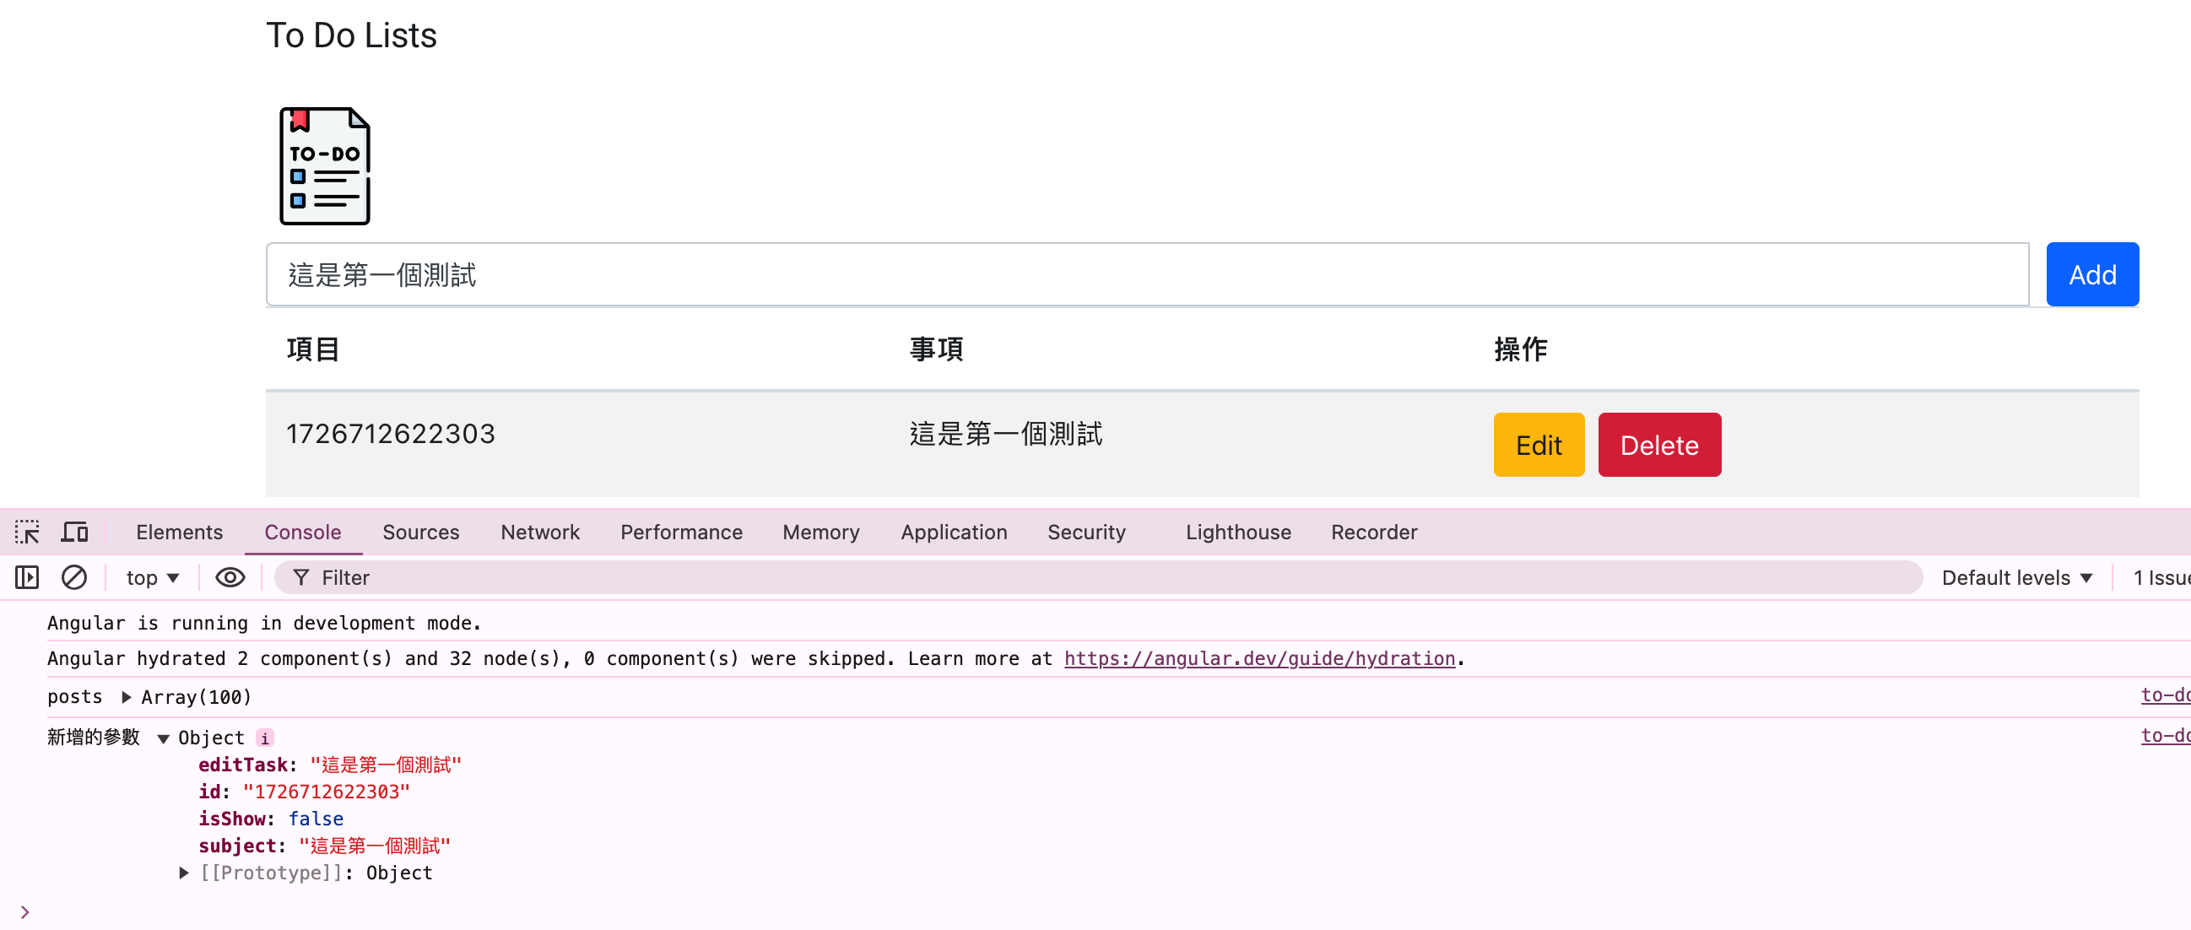This screenshot has height=930, width=2191.
Task: Open the top context dropdown
Action: pyautogui.click(x=153, y=578)
